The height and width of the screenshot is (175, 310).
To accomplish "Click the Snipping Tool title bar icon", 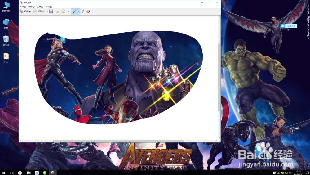I will pyautogui.click(x=21, y=2).
